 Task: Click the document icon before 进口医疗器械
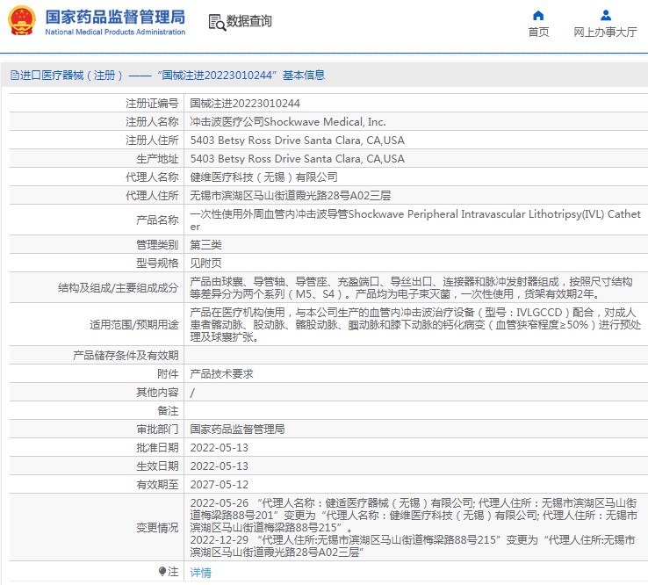[x=14, y=76]
